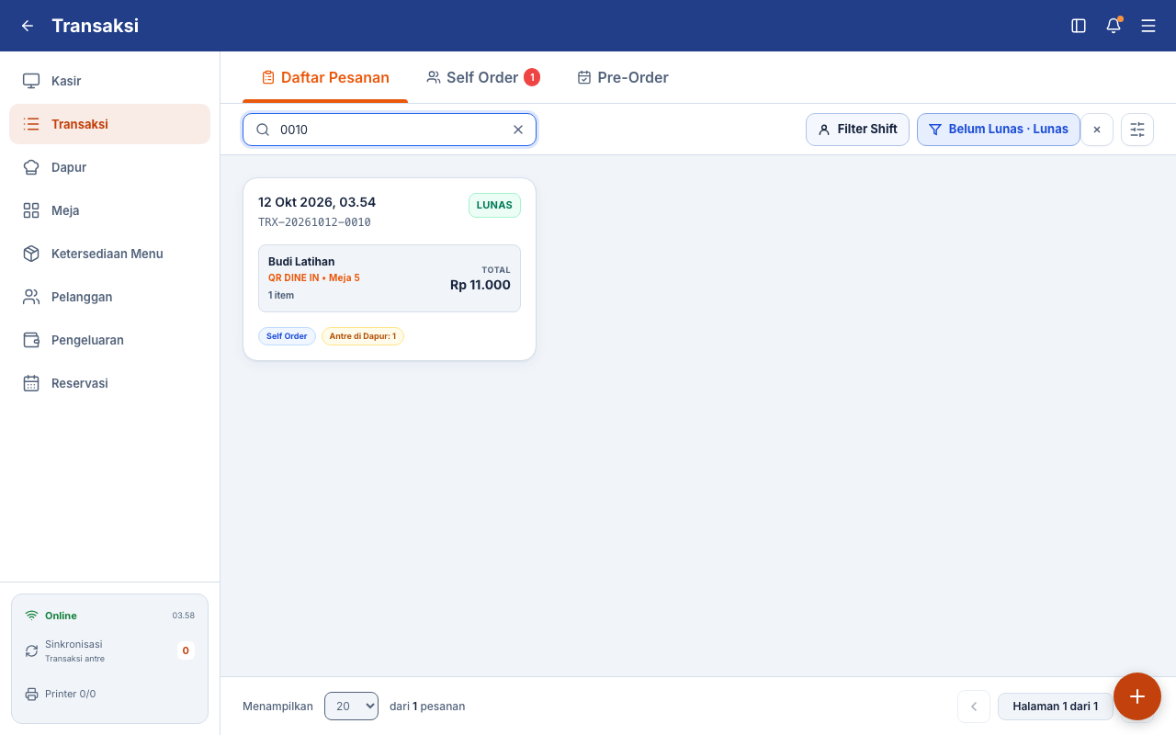Toggle the sidebar panel layout icon
Image resolution: width=1176 pixels, height=735 pixels.
tap(1079, 26)
